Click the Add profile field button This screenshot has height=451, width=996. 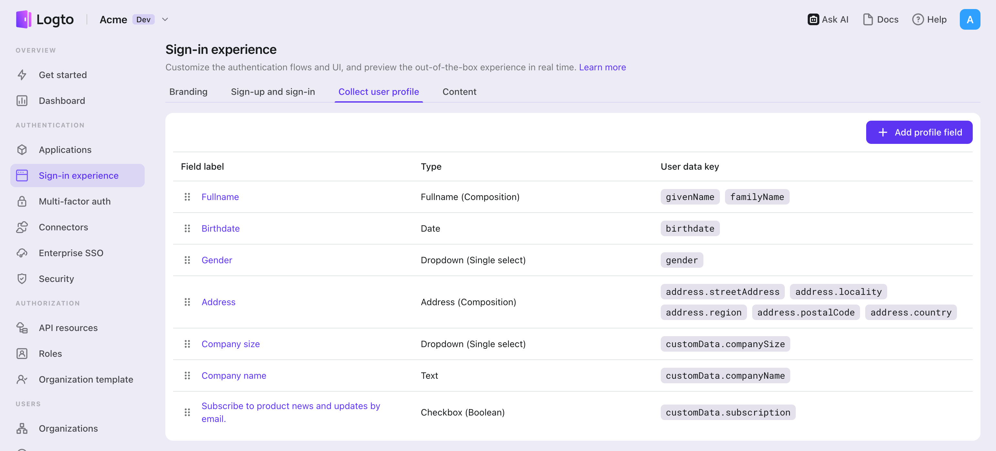[919, 133]
